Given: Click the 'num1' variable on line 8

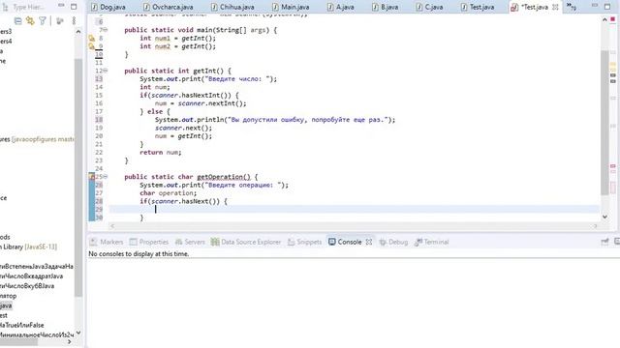Looking at the screenshot, I should pos(162,39).
